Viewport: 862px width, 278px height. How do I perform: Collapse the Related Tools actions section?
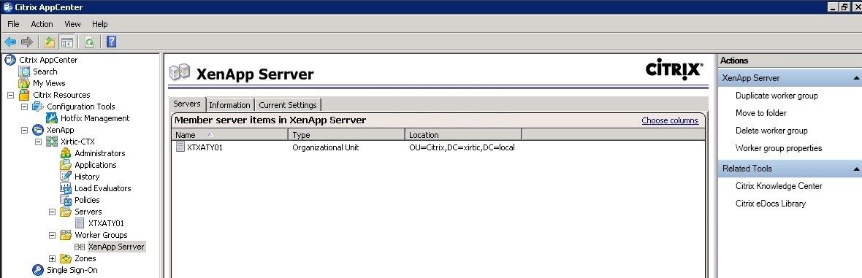pyautogui.click(x=856, y=169)
